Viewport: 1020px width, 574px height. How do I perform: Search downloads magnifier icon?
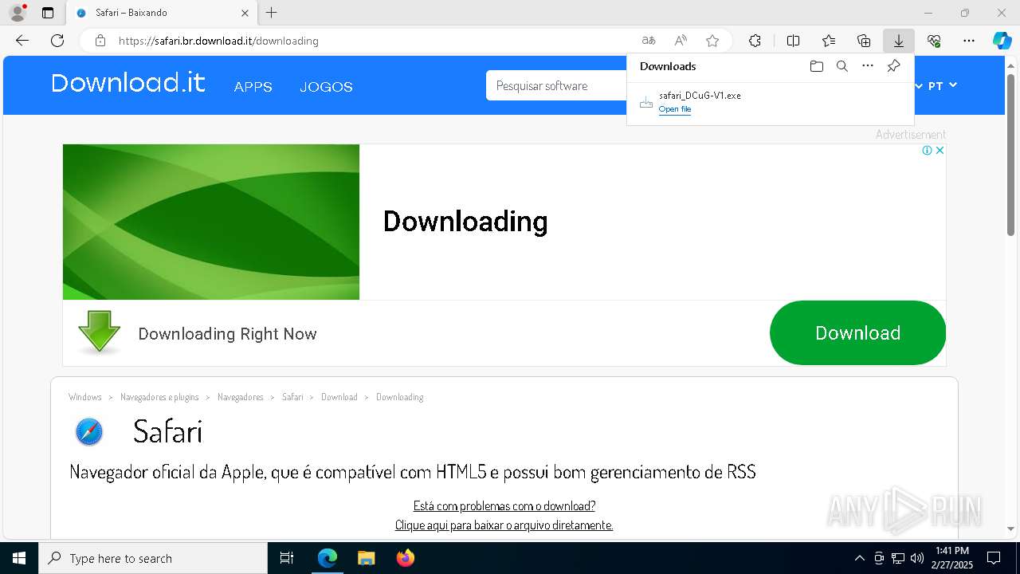(x=841, y=66)
